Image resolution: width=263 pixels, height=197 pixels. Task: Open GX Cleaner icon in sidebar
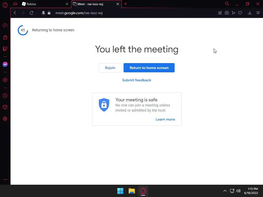click(x=5, y=37)
